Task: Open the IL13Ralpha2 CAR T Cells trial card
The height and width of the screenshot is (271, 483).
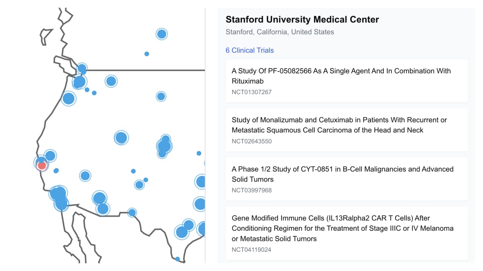Action: tap(346, 233)
